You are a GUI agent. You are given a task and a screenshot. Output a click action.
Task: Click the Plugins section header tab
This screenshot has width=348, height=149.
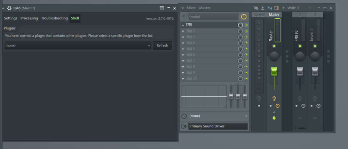click(10, 28)
